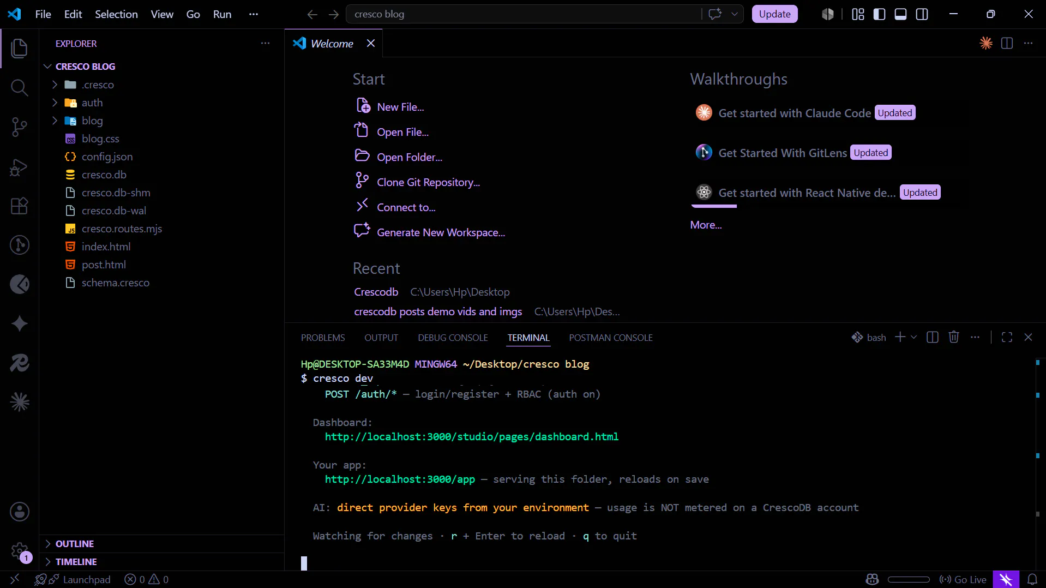1046x588 pixels.
Task: Open the Selection menu
Action: pos(116,14)
